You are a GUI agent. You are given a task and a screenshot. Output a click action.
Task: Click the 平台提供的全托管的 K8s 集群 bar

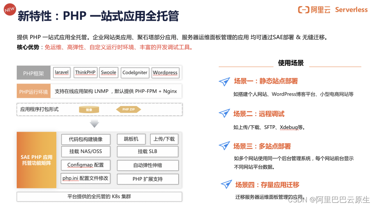tap(99, 197)
